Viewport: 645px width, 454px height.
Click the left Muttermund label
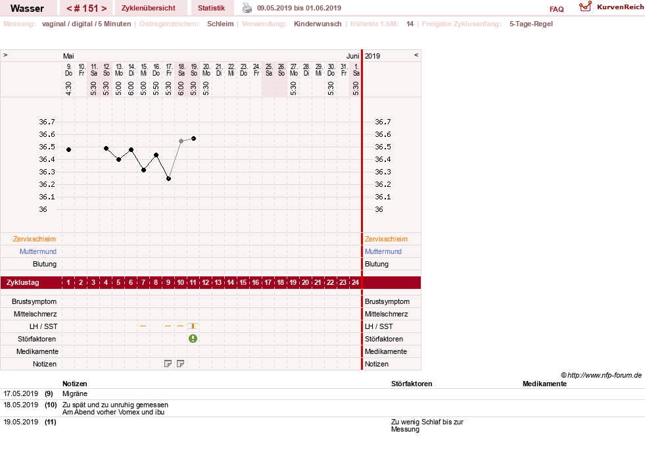coord(38,251)
